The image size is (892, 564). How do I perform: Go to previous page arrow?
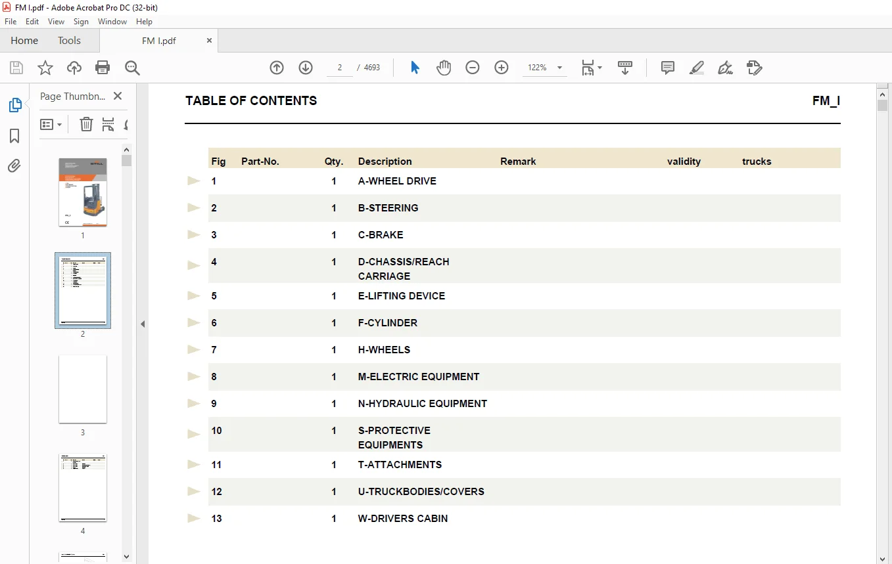click(277, 68)
